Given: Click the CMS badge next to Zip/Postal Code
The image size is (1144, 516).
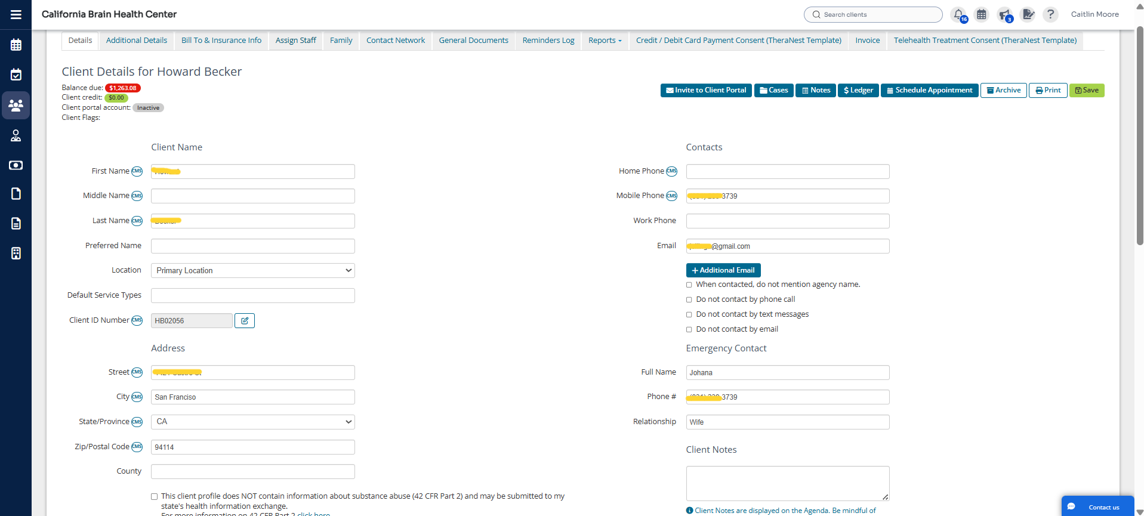Looking at the screenshot, I should 137,447.
